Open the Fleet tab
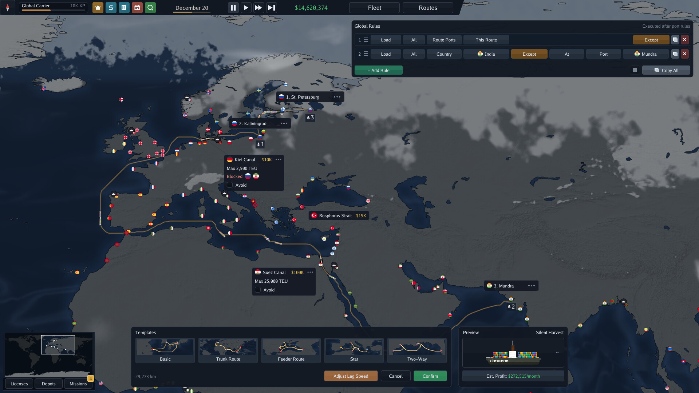 [x=374, y=8]
